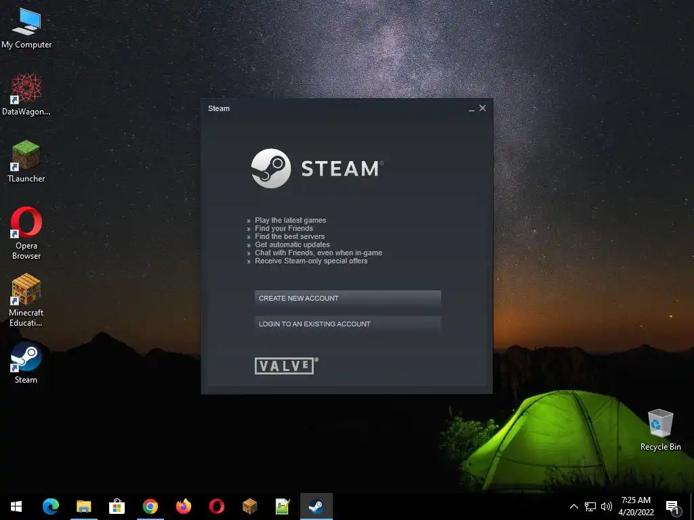Click the Steam taskbar icon
694x520 pixels.
point(316,506)
